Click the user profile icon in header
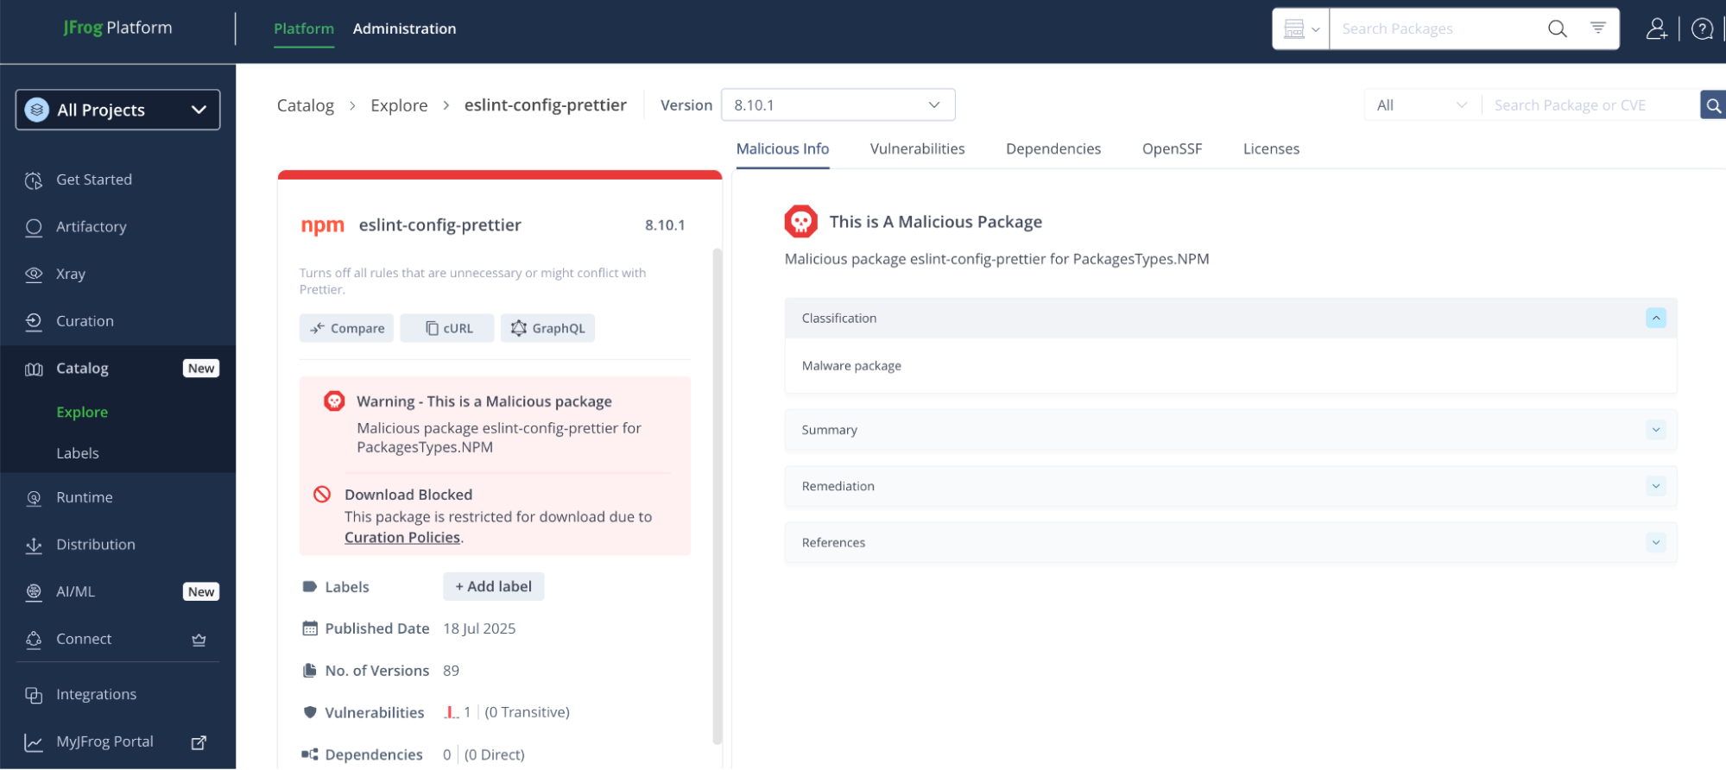 click(x=1656, y=29)
